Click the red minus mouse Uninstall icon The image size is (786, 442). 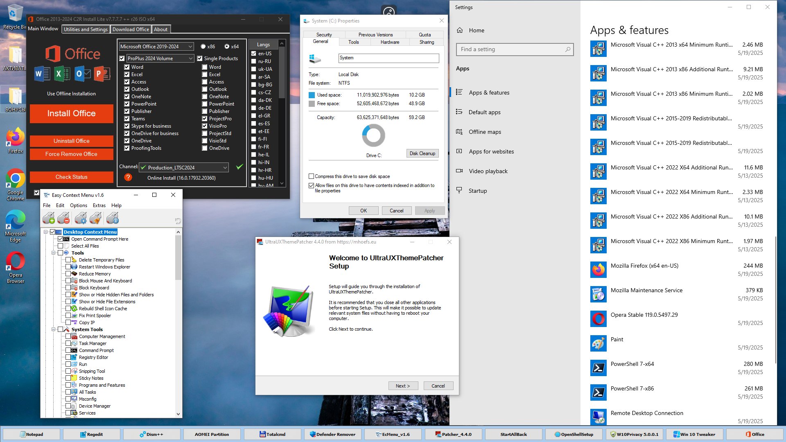tap(63, 218)
